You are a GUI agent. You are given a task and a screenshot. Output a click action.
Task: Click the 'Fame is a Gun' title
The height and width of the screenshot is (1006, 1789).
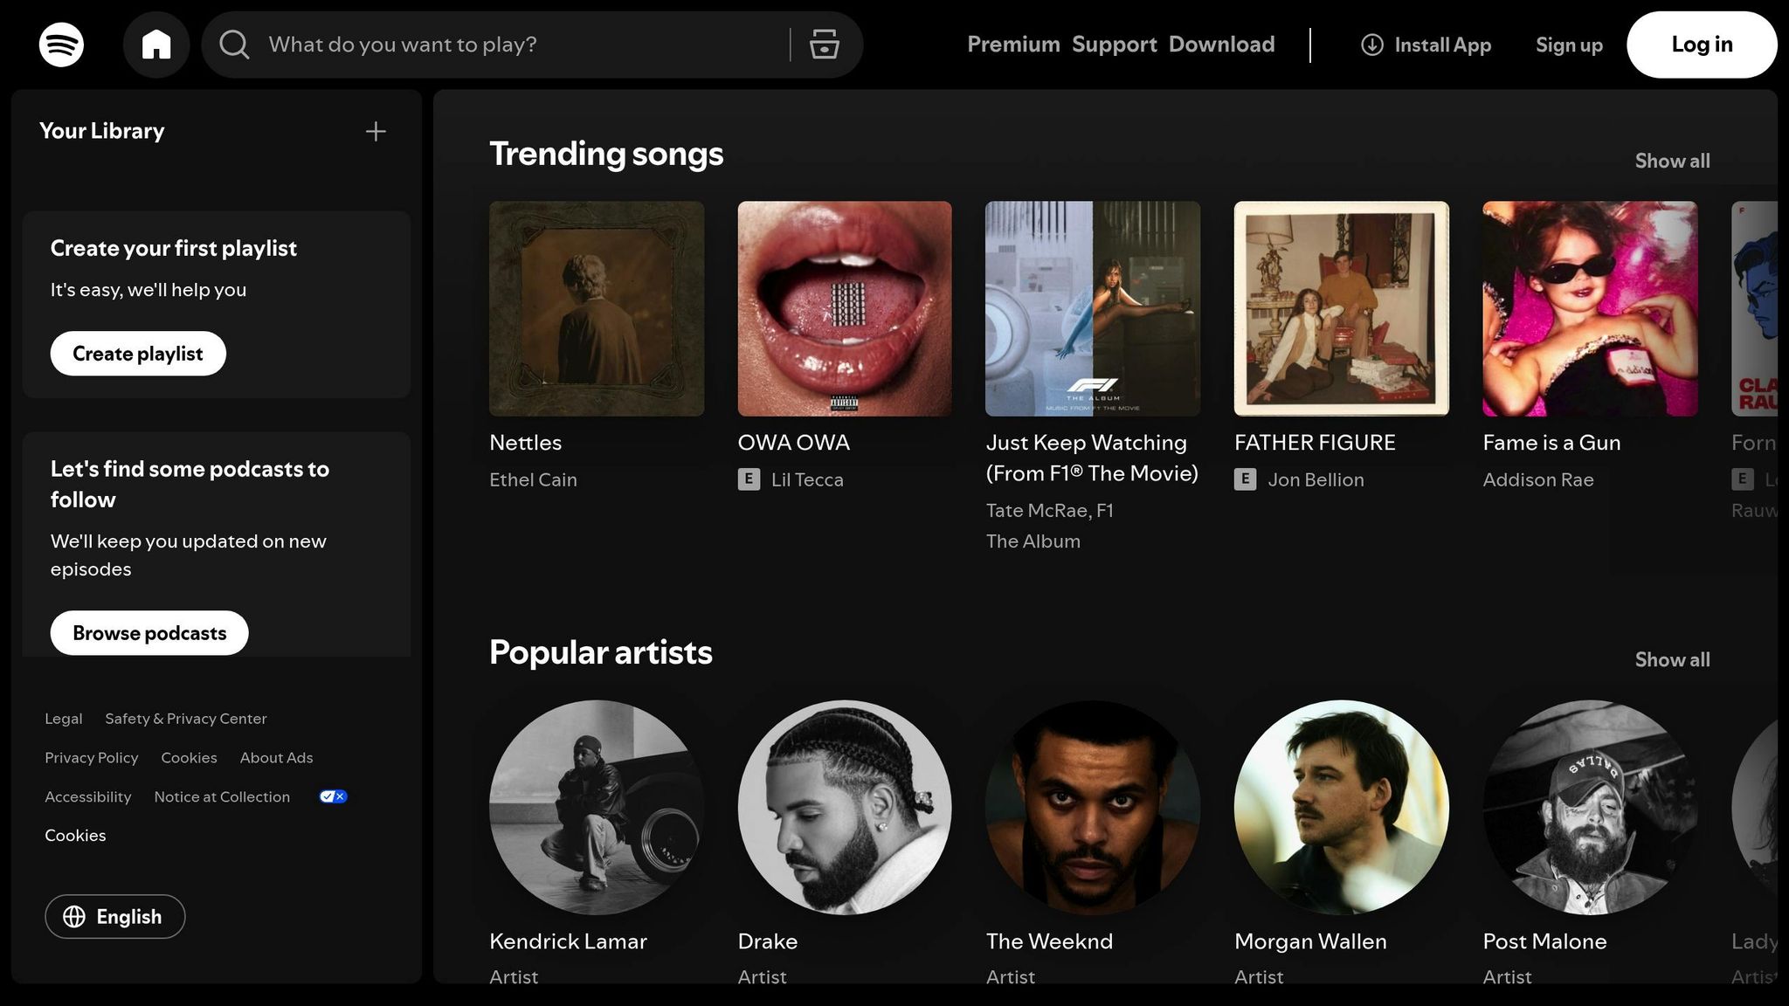[x=1551, y=443]
